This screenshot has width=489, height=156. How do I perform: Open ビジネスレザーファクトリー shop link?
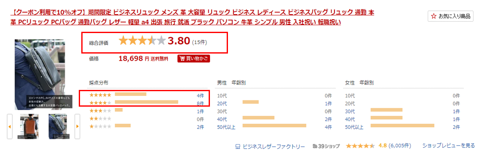click(274, 146)
